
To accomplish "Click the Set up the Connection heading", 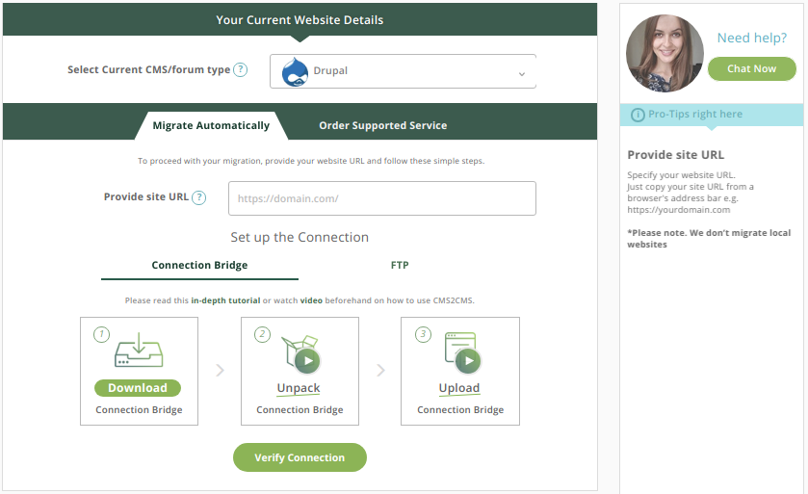I will click(x=300, y=237).
